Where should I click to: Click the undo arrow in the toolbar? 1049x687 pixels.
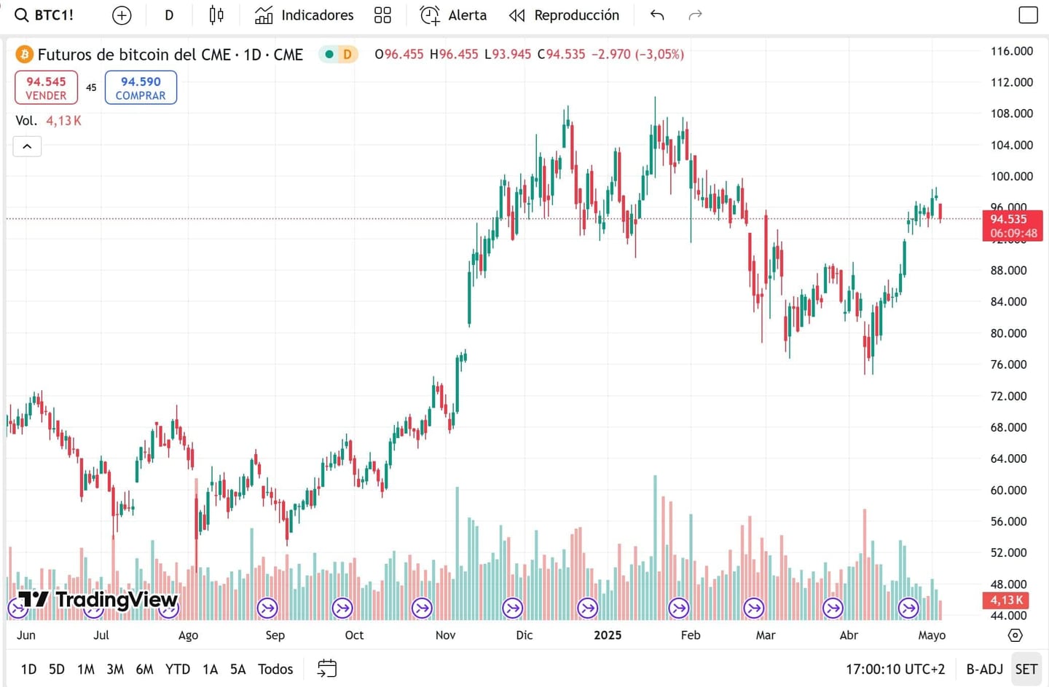(x=656, y=15)
